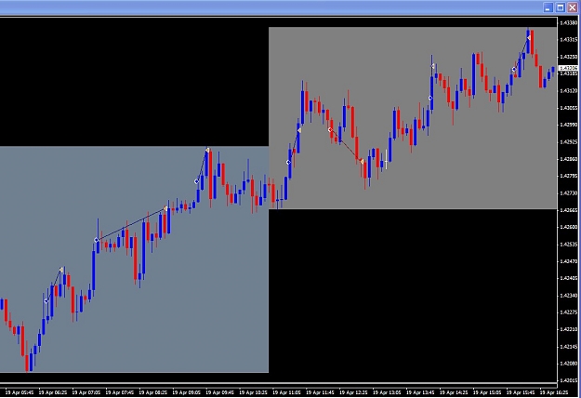This screenshot has height=398, width=581.
Task: Minimize the chart window
Action: pyautogui.click(x=548, y=7)
